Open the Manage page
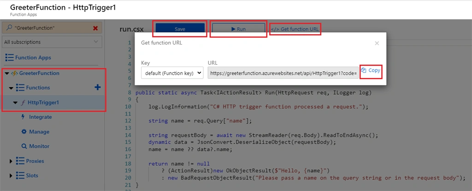The height and width of the screenshot is (191, 472). 39,132
